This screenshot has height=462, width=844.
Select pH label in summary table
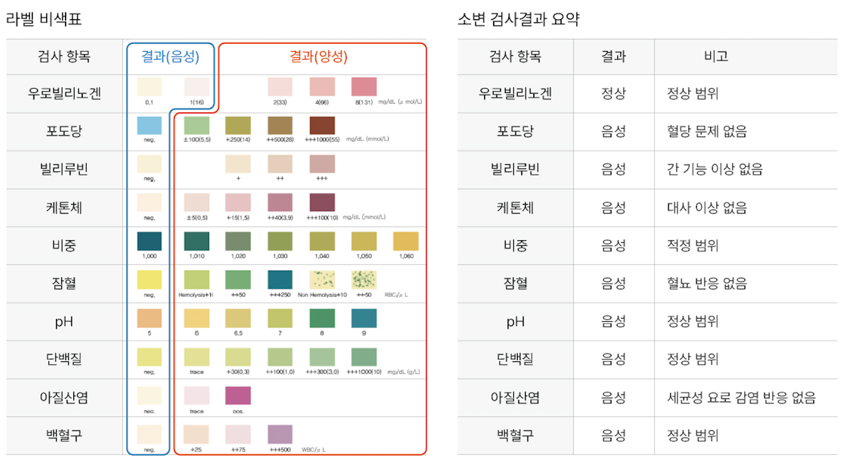515,322
